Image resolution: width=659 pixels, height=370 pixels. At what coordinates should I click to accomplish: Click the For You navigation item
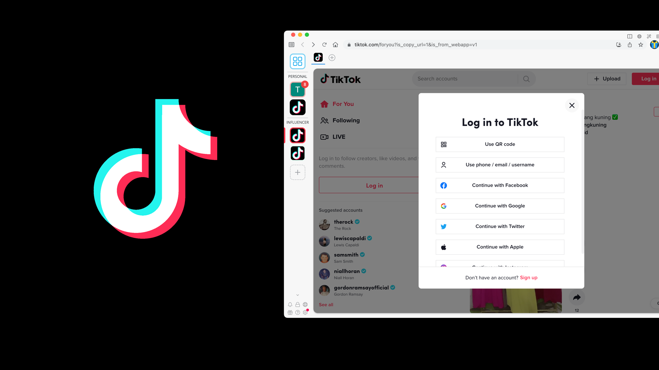[x=343, y=104]
